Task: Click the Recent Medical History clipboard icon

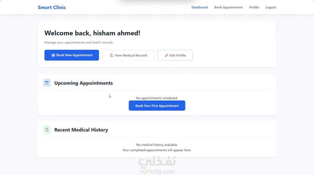Action: (x=47, y=130)
